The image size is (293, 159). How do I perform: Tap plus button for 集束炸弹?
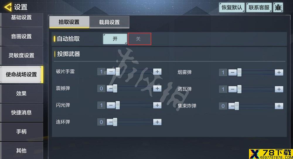(x=279, y=106)
